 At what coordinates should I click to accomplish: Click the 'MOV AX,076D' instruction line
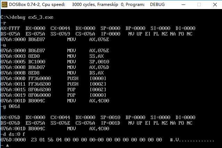tap(55, 67)
